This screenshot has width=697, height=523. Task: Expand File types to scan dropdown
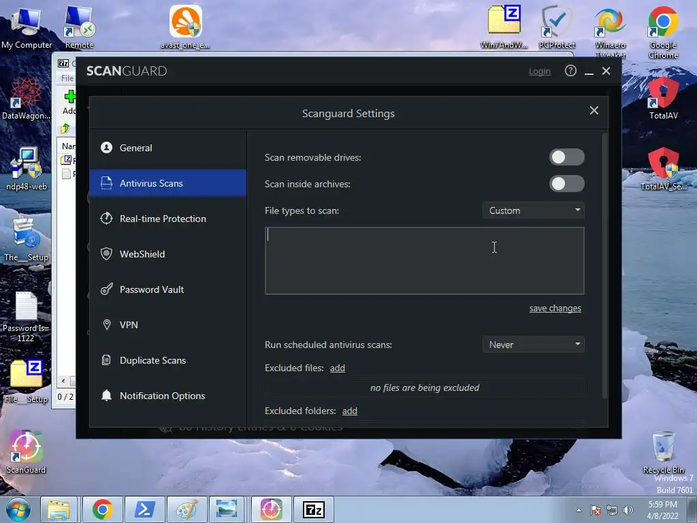click(x=534, y=210)
